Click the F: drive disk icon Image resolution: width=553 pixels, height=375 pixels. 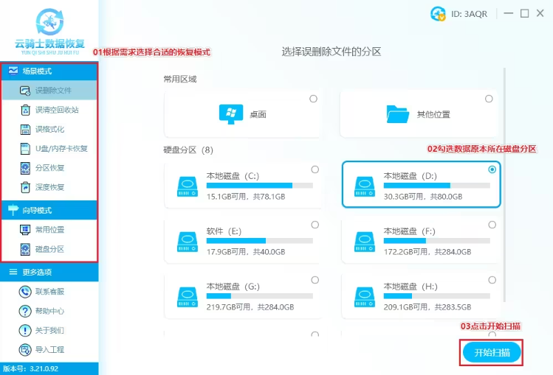coord(365,242)
